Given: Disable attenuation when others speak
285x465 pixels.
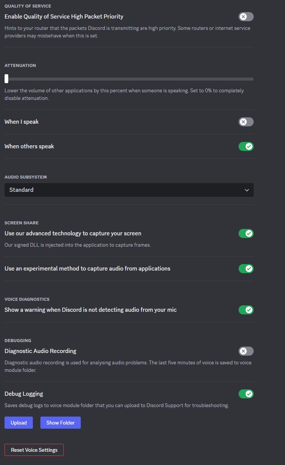Looking at the screenshot, I should click(x=246, y=146).
